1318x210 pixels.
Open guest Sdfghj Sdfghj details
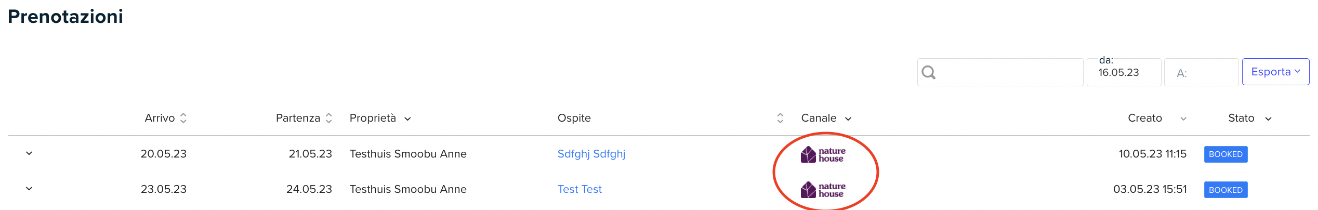(x=591, y=154)
